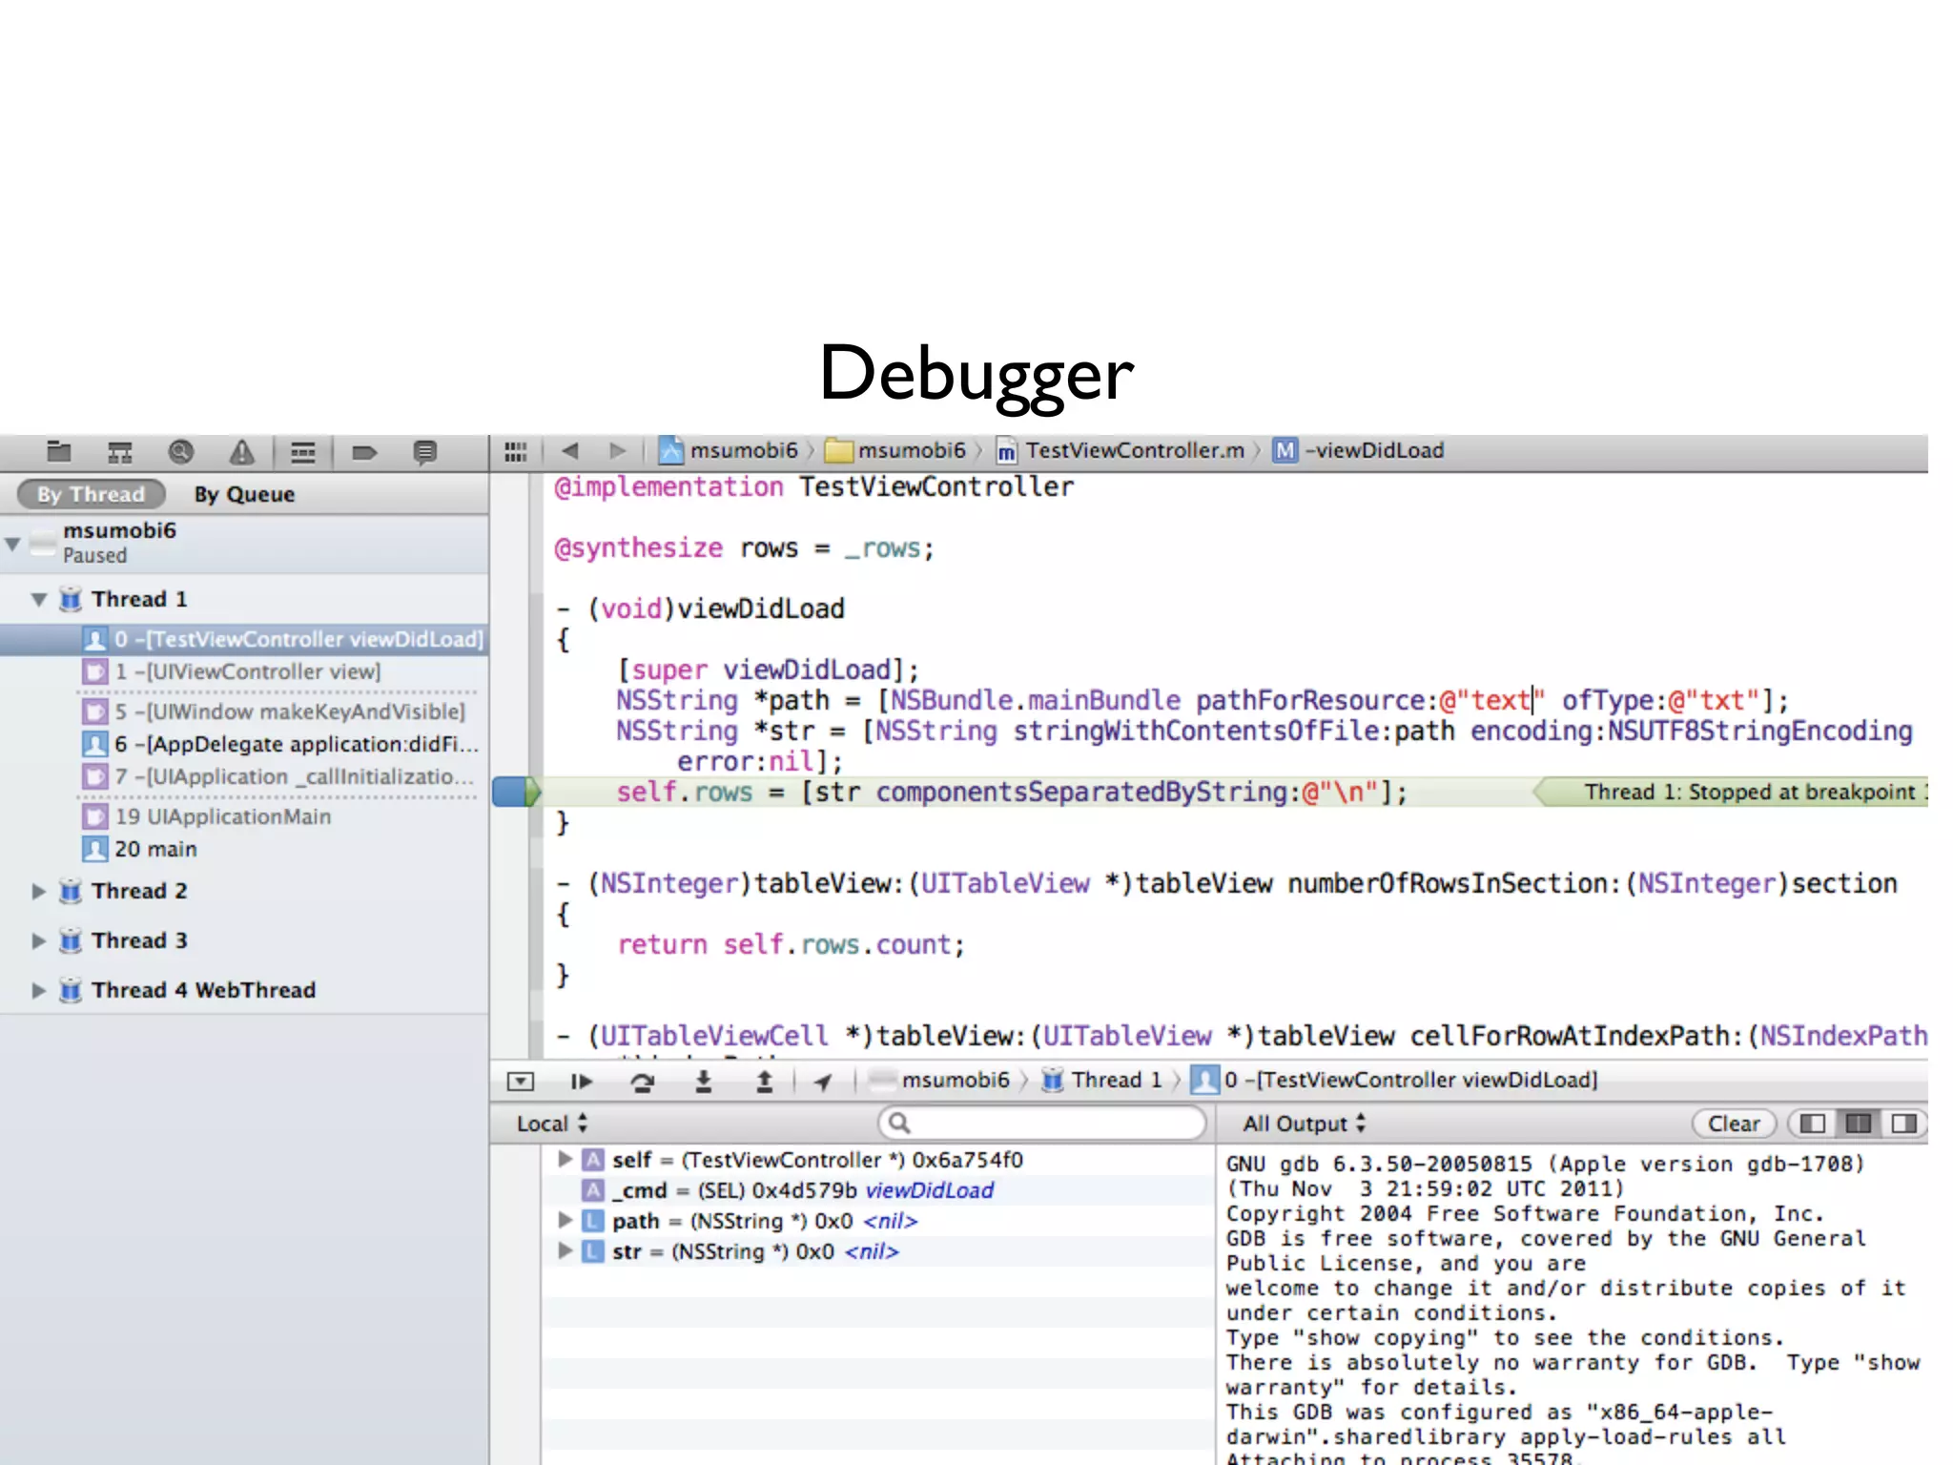This screenshot has height=1465, width=1953.
Task: Click the breakpoint marker in the gutter
Action: 516,792
